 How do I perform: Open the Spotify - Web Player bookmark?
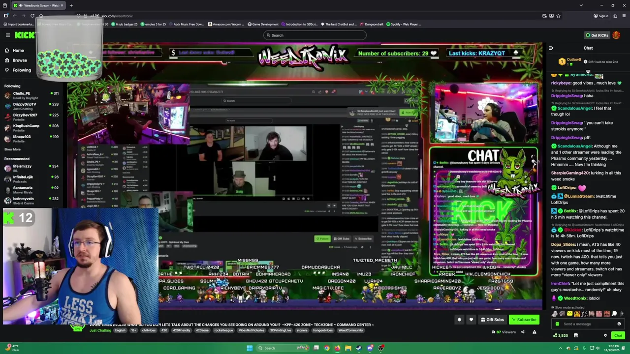pyautogui.click(x=405, y=24)
